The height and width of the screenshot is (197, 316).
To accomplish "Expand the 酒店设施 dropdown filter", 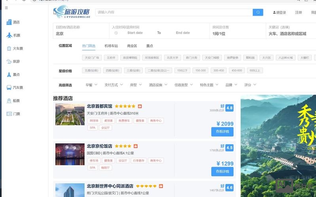I will tap(158, 85).
